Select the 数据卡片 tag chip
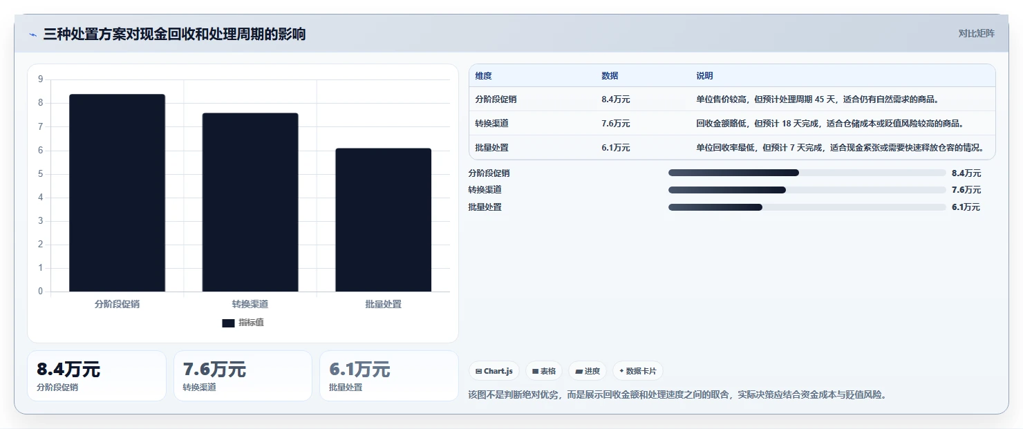This screenshot has width=1023, height=429. [637, 371]
